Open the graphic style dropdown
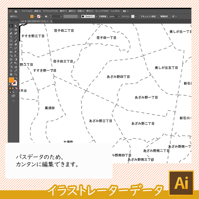 (136, 16)
